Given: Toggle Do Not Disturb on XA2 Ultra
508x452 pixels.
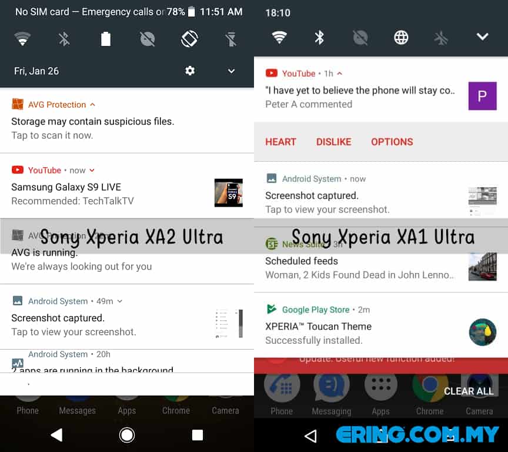Looking at the screenshot, I should (148, 39).
